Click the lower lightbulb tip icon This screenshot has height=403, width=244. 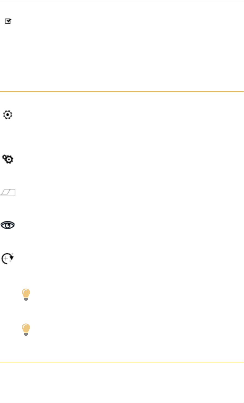click(26, 330)
